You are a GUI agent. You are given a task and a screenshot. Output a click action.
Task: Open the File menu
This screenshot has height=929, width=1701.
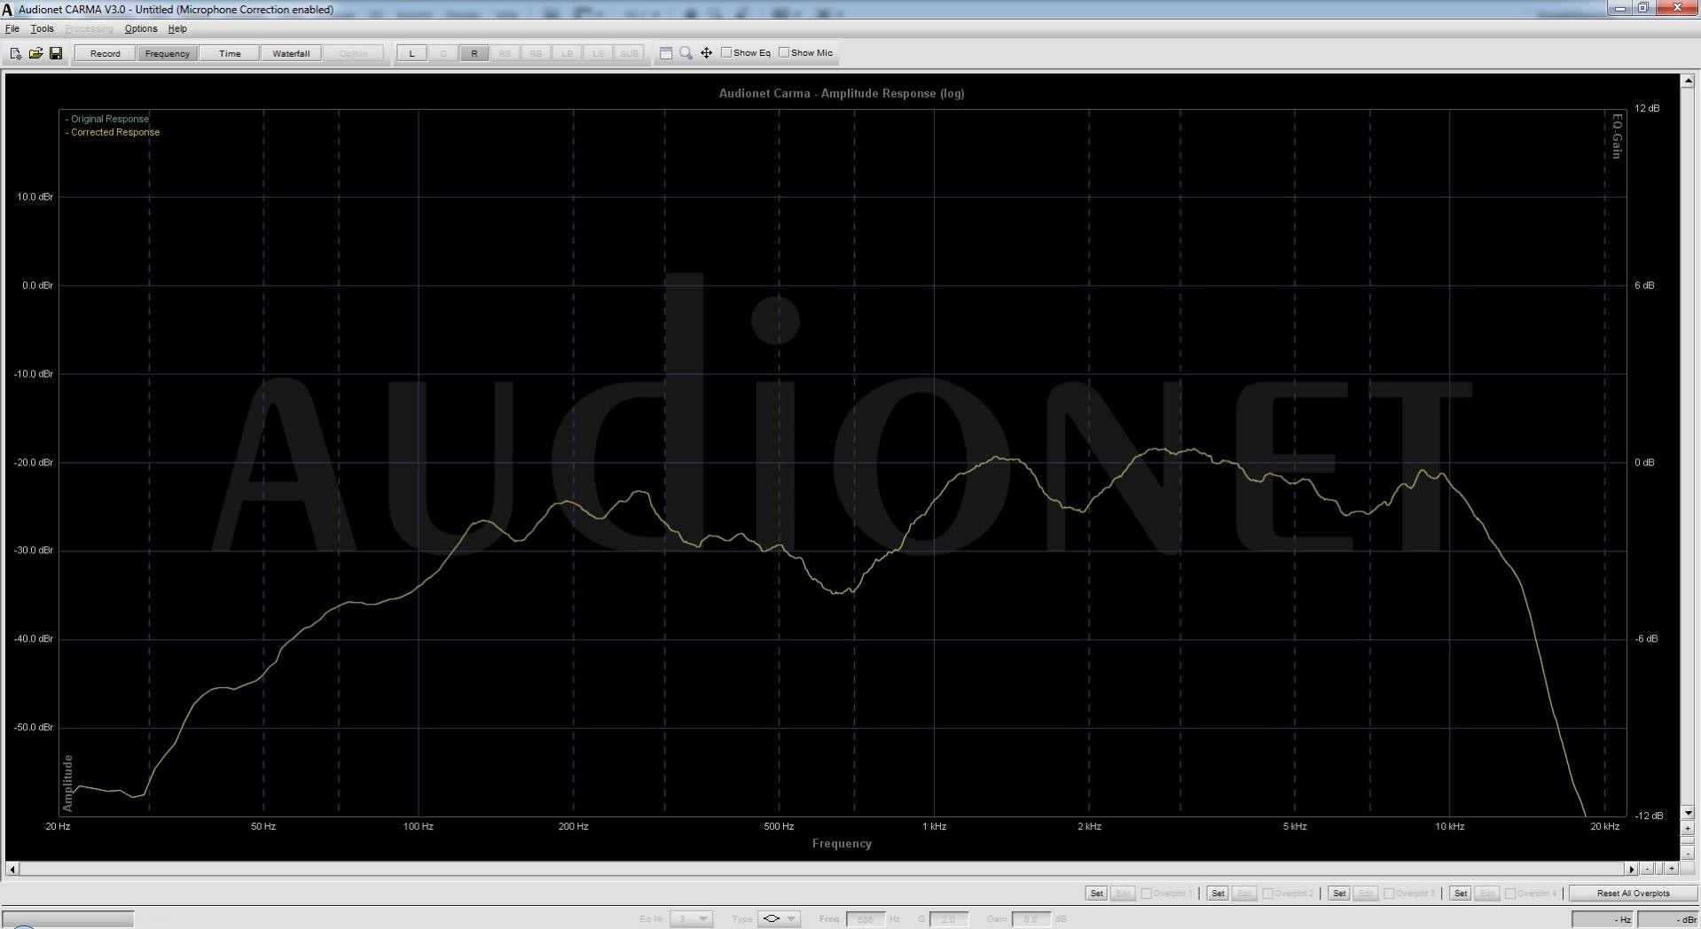[x=12, y=28]
